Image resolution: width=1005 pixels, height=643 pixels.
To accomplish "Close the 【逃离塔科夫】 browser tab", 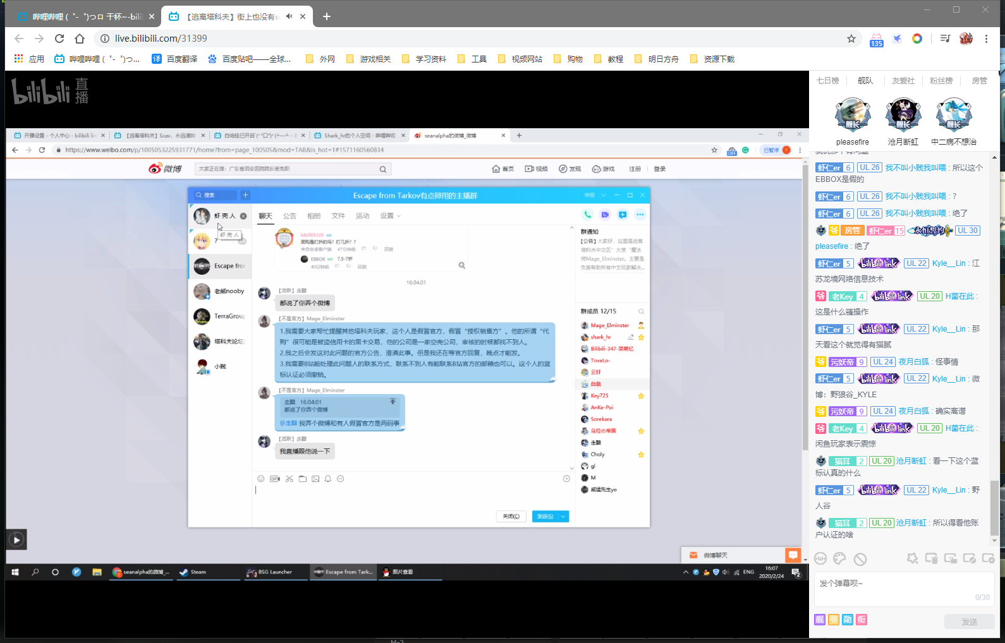I will tap(303, 16).
